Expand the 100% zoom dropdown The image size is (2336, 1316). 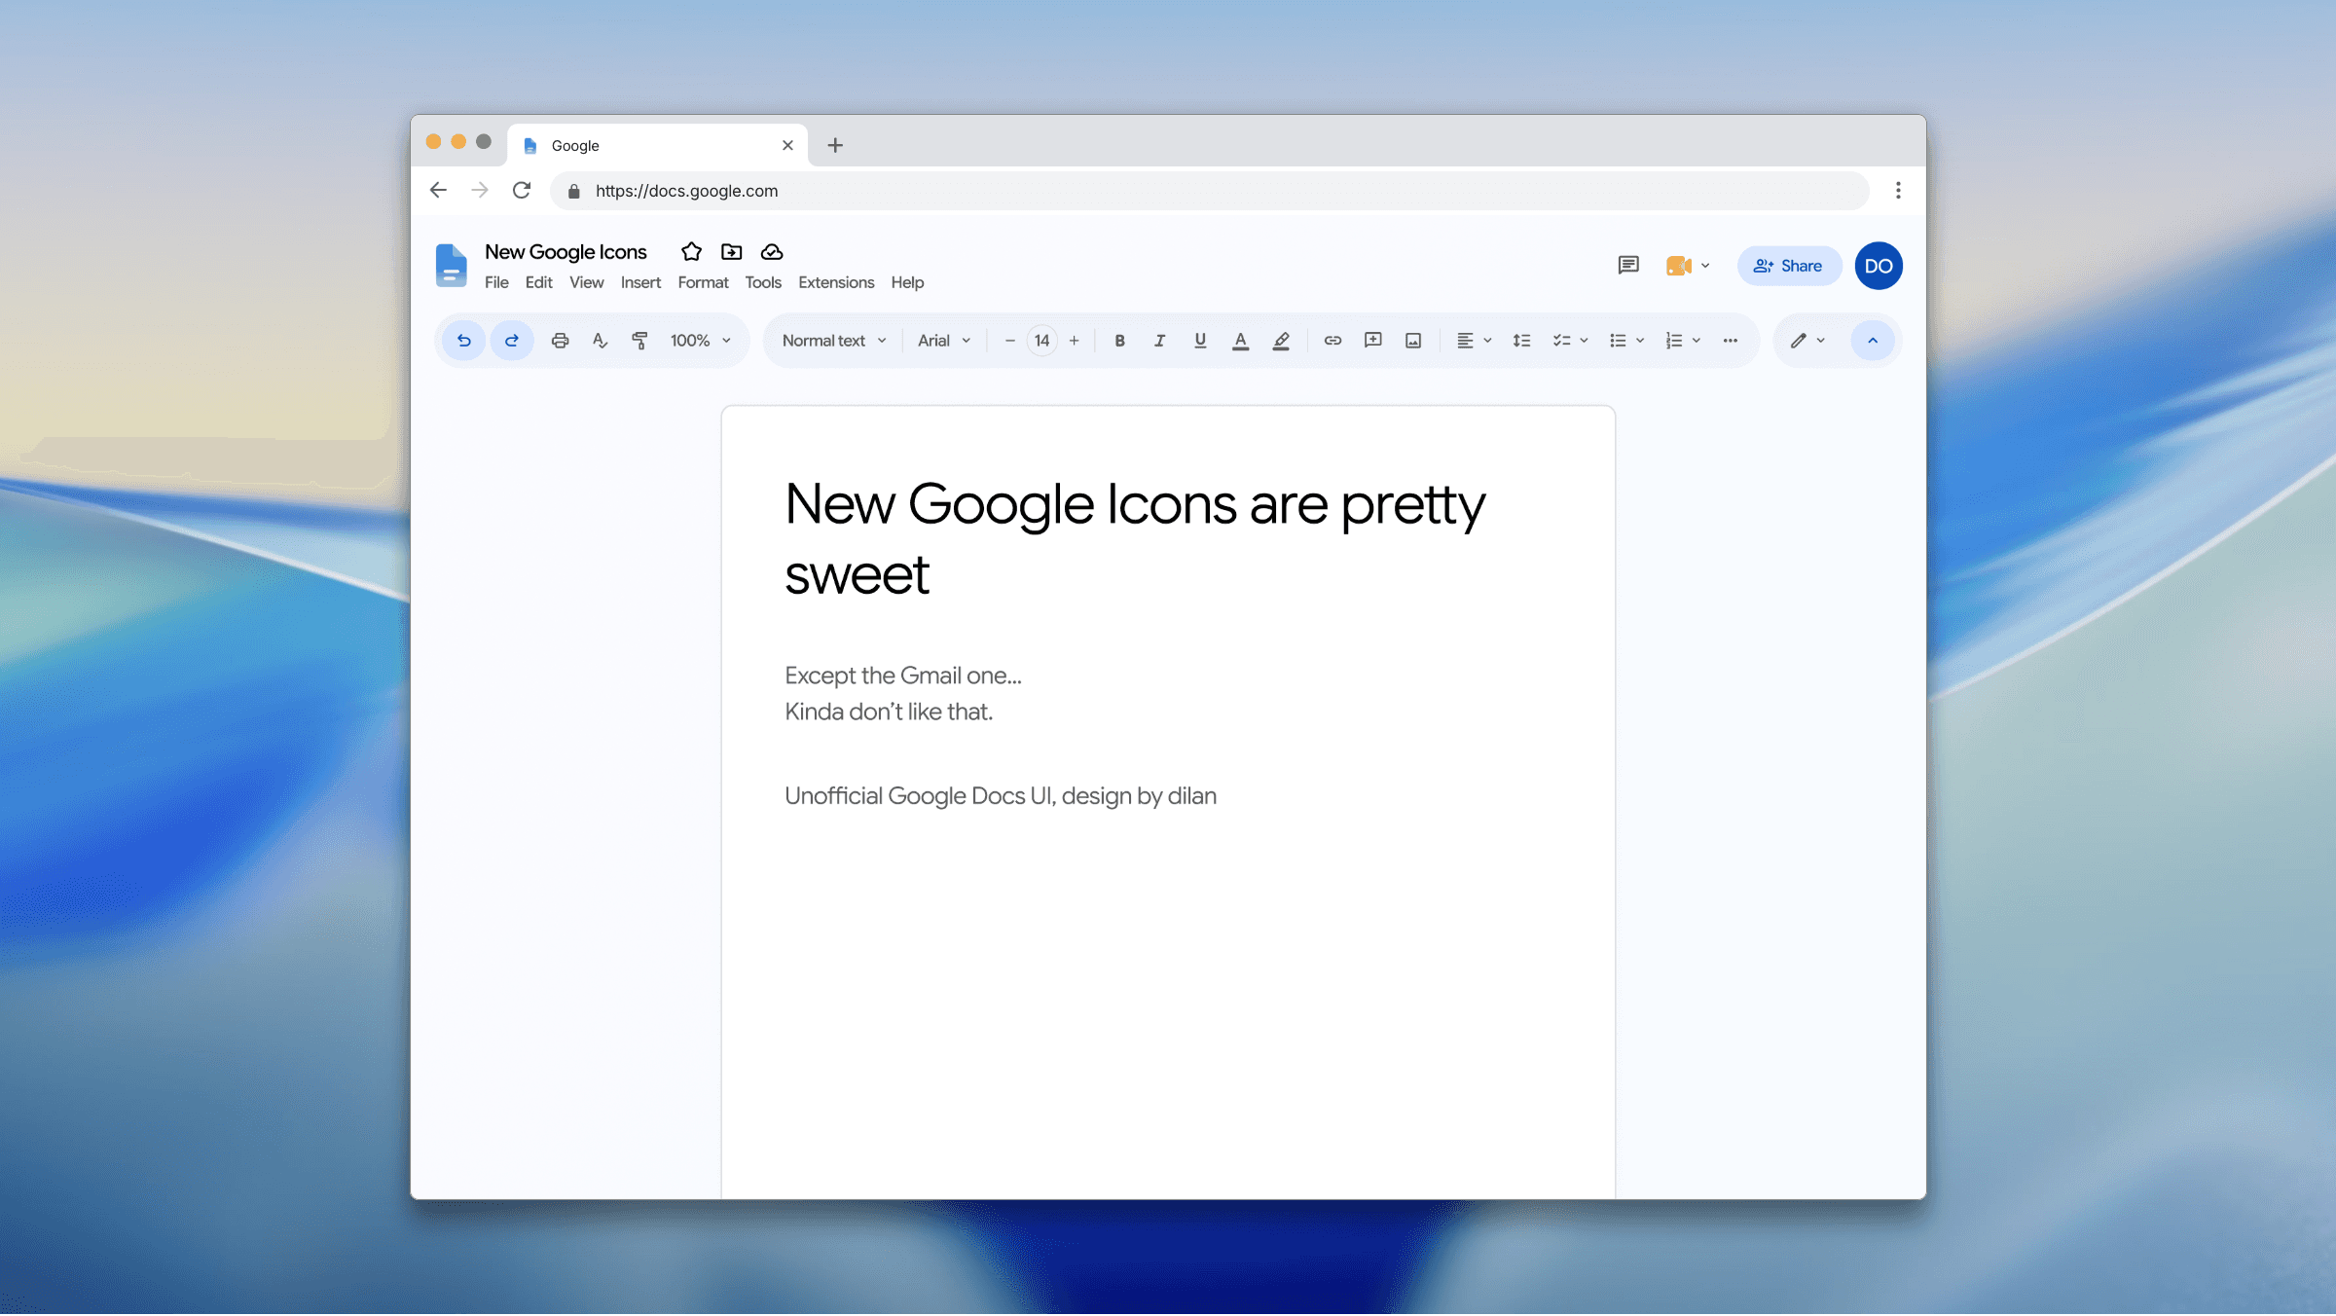(x=700, y=341)
